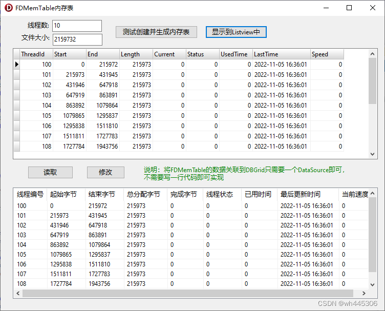Select ThreadId cell 100 in DBGrid

[36, 65]
